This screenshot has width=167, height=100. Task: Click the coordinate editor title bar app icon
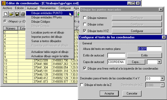click(x=4, y=3)
